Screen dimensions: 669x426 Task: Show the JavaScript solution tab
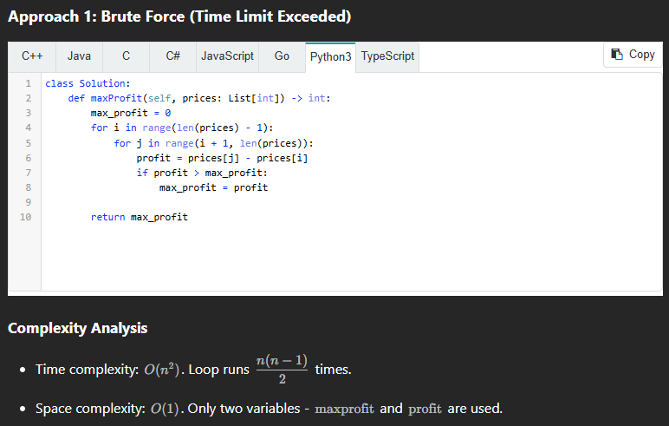tap(227, 56)
